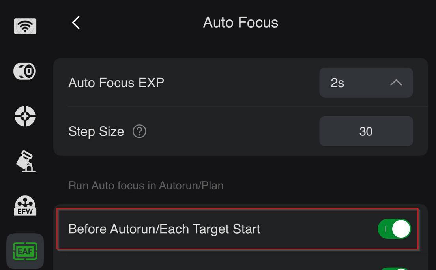Edit the Step Size value 30
This screenshot has width=436, height=270.
point(366,131)
